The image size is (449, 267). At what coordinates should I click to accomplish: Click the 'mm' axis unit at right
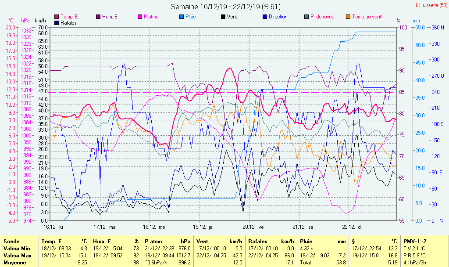416,21
